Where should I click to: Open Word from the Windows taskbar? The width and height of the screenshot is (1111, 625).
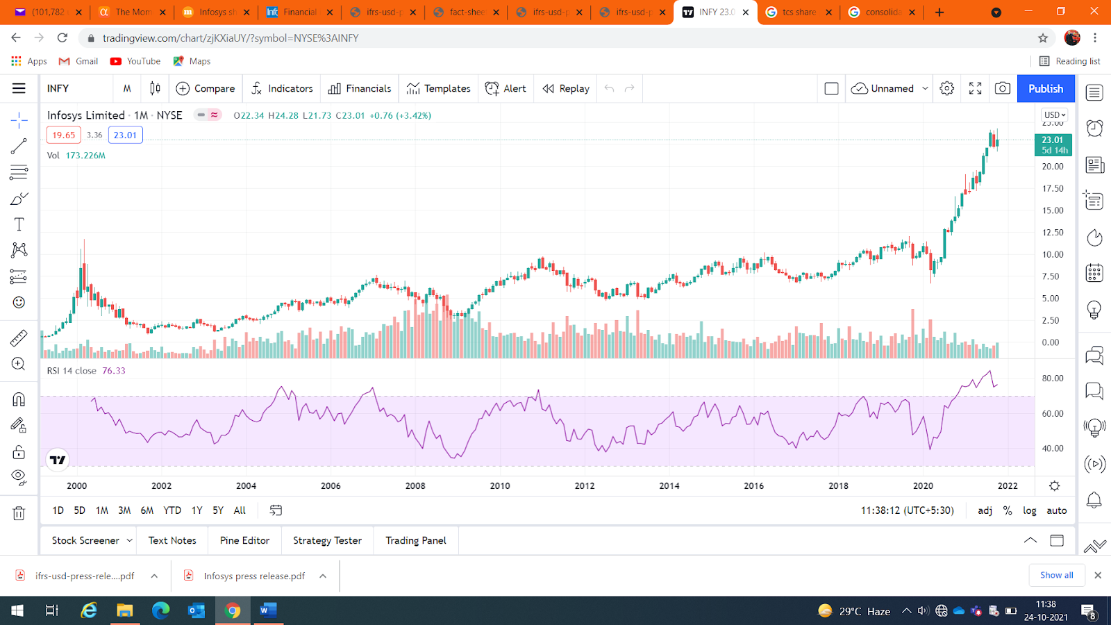pyautogui.click(x=268, y=610)
